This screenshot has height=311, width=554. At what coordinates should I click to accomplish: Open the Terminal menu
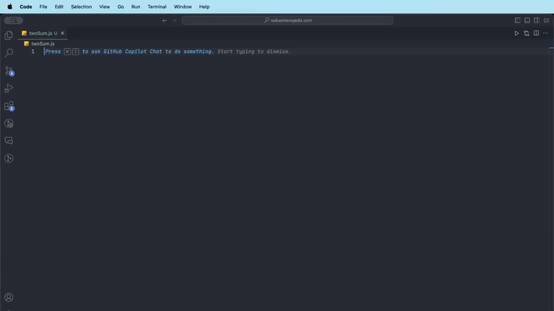(x=157, y=6)
